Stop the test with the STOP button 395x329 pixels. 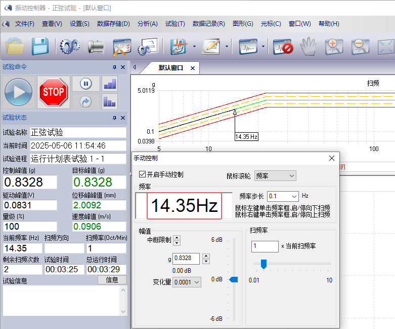(54, 92)
